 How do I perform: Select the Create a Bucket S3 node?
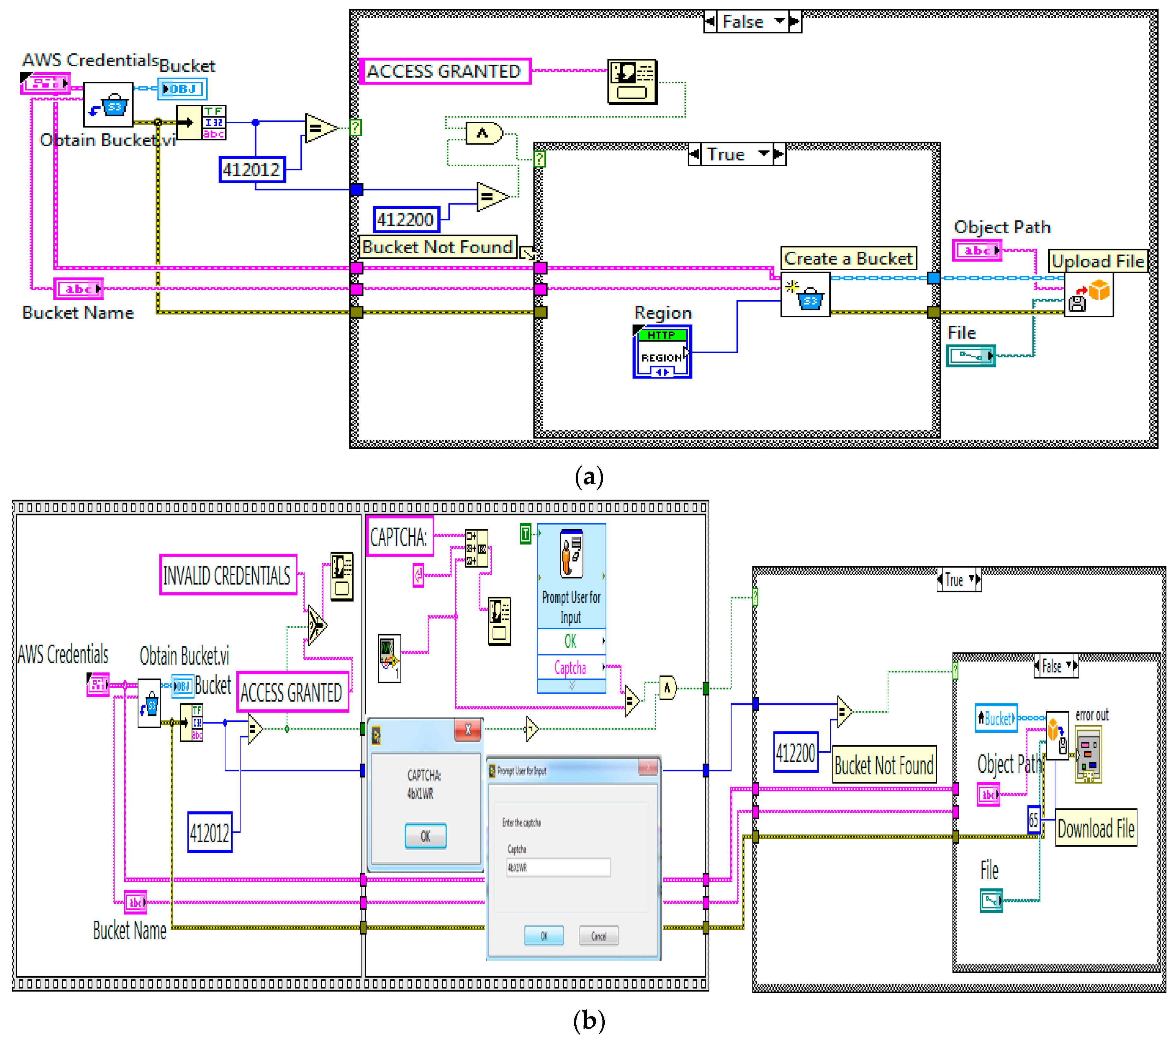point(805,295)
